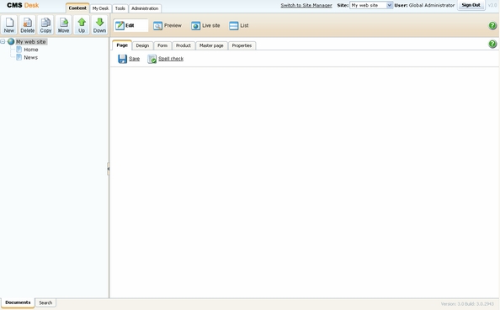Open help icon beside page tabs
This screenshot has width=500, height=310.
tap(492, 44)
